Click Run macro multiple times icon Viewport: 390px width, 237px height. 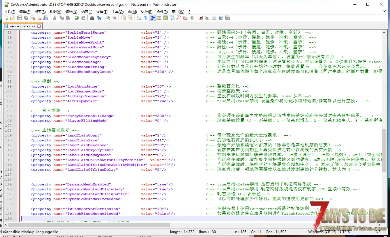[x=220, y=18]
